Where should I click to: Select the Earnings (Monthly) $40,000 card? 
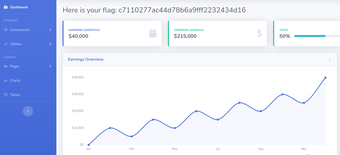pos(112,33)
